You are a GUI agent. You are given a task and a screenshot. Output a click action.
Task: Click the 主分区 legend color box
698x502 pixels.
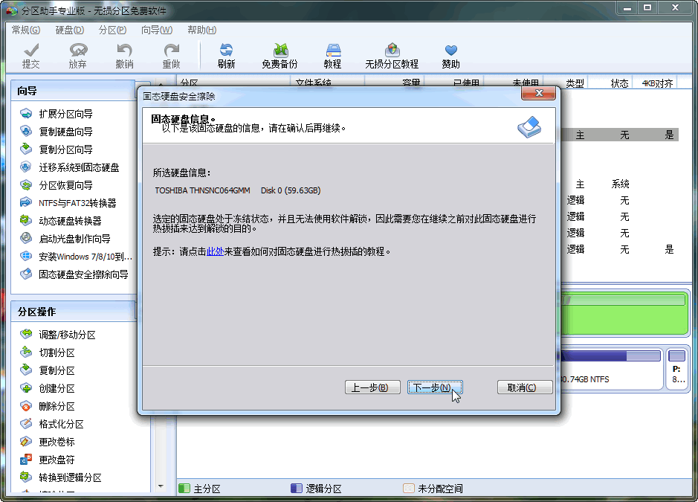tap(184, 489)
